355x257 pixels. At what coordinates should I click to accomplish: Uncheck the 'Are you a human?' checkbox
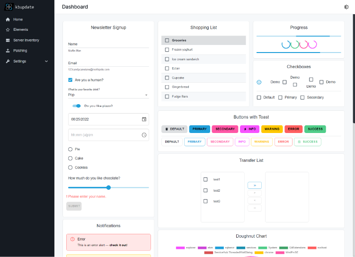(71, 80)
